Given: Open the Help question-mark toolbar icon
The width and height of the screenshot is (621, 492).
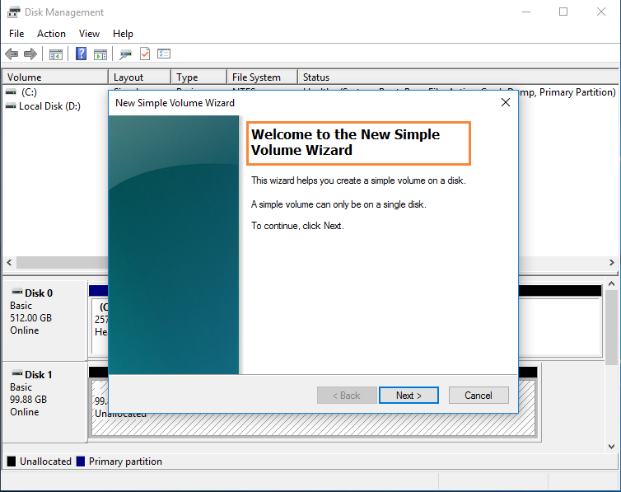Looking at the screenshot, I should (82, 54).
